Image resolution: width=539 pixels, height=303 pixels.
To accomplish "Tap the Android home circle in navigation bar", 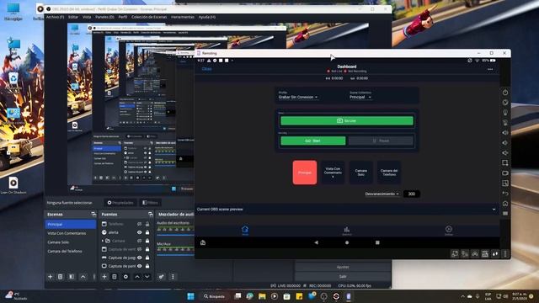I will tap(347, 242).
